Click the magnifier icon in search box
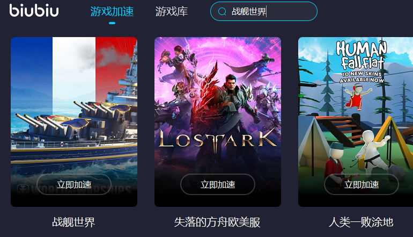This screenshot has width=413, height=237. (x=222, y=11)
